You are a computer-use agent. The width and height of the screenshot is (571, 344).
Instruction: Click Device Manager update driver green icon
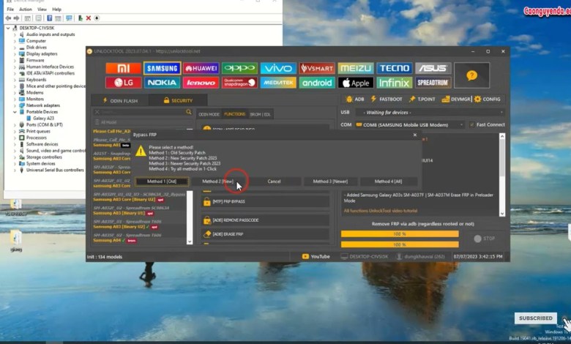[80, 18]
